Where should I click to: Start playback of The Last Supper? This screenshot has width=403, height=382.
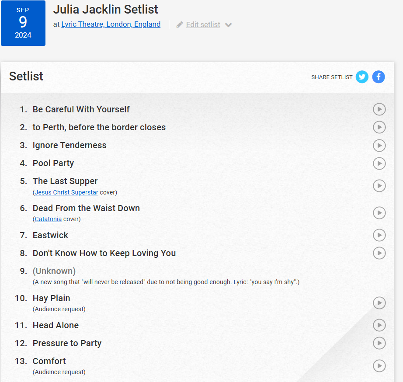(x=379, y=186)
